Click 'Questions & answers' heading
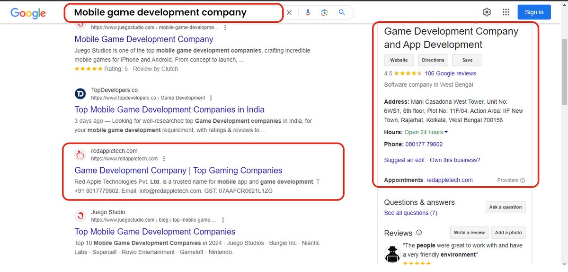This screenshot has height=272, width=568. [x=419, y=202]
